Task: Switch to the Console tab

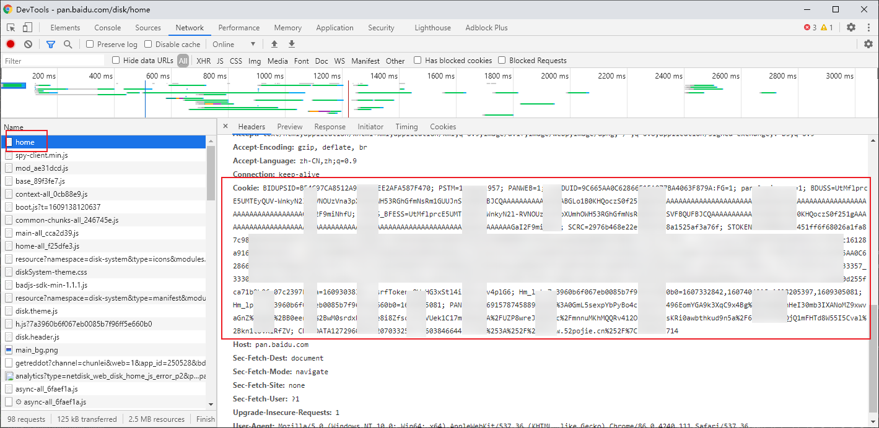Action: (108, 27)
